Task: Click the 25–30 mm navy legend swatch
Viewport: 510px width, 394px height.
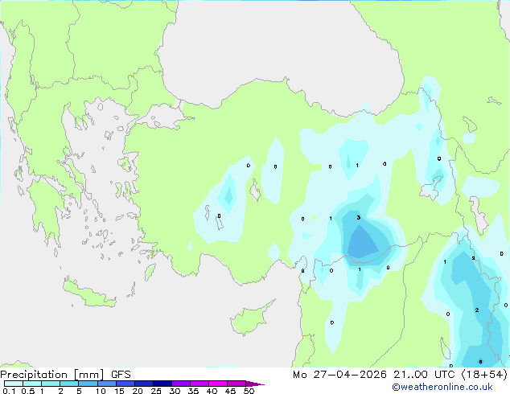Action: coord(162,384)
